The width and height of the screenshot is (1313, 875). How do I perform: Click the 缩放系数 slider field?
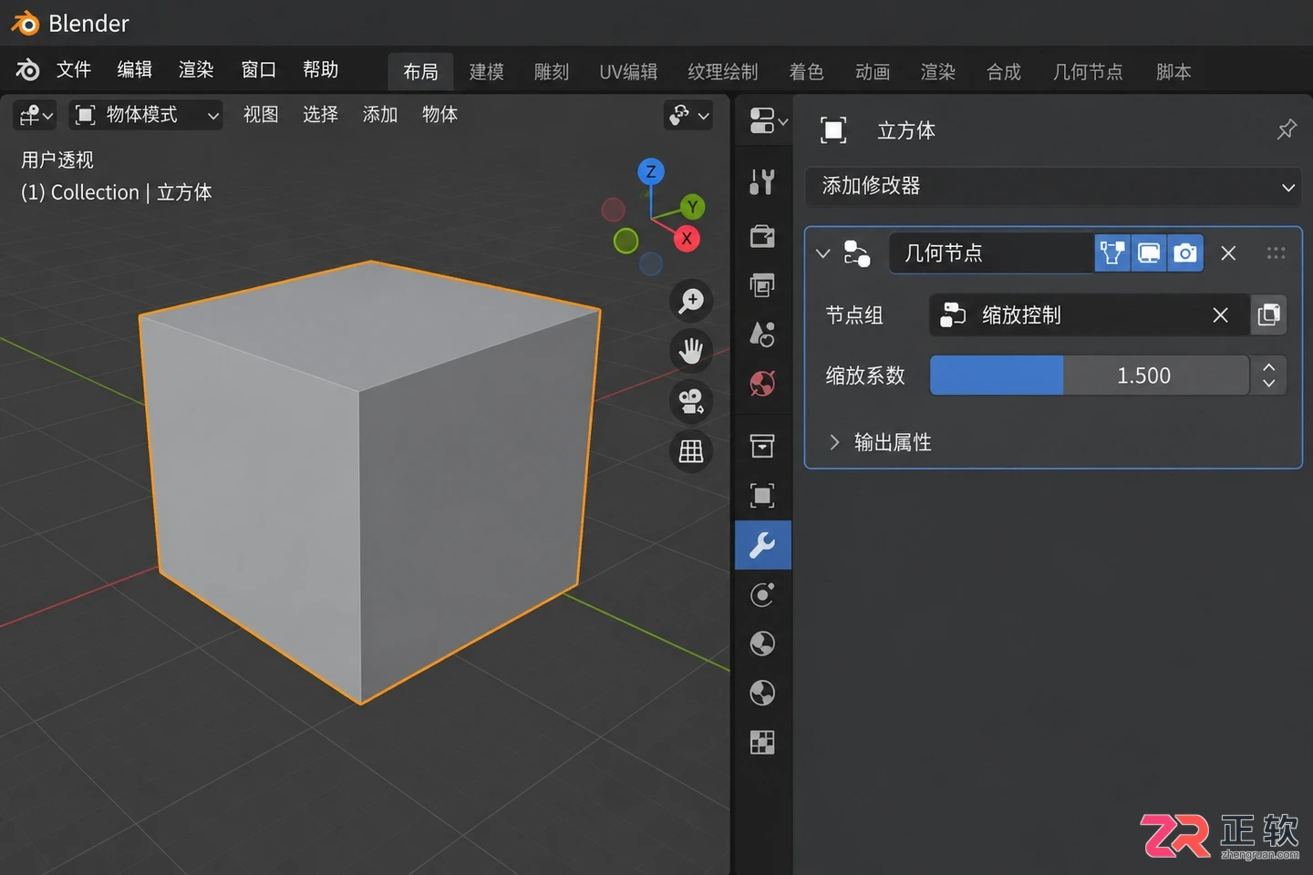coord(1090,376)
